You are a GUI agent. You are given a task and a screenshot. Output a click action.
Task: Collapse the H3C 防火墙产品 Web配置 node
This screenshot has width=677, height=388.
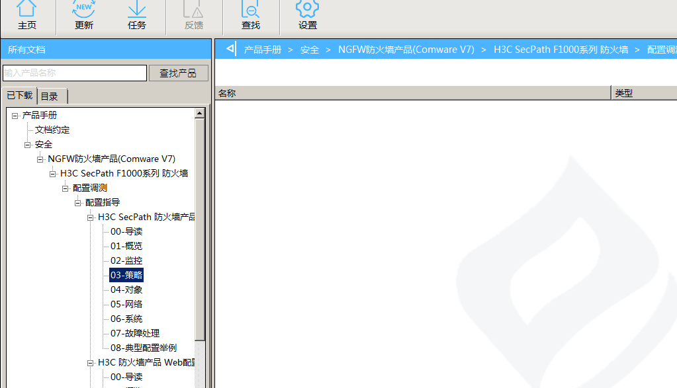[x=90, y=363]
